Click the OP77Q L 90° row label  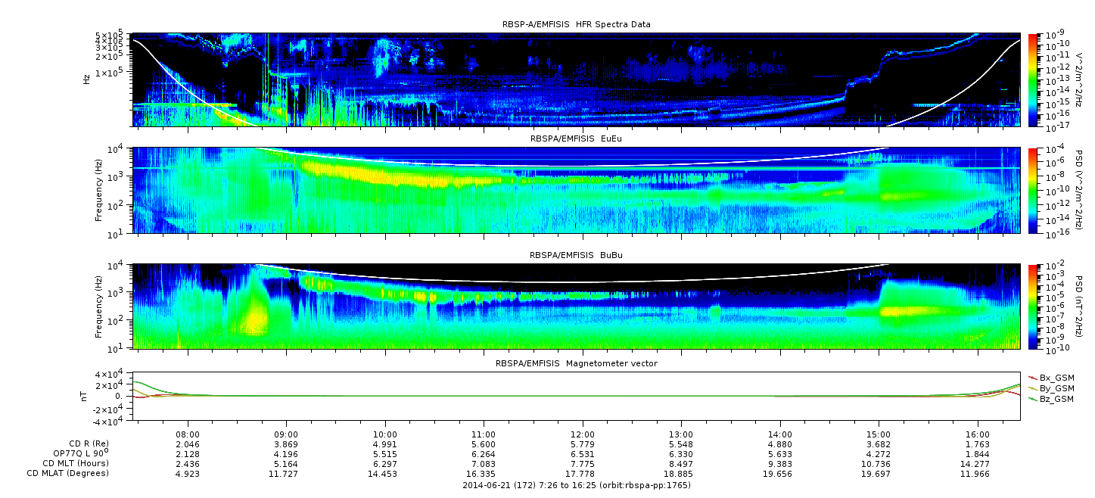(76, 453)
